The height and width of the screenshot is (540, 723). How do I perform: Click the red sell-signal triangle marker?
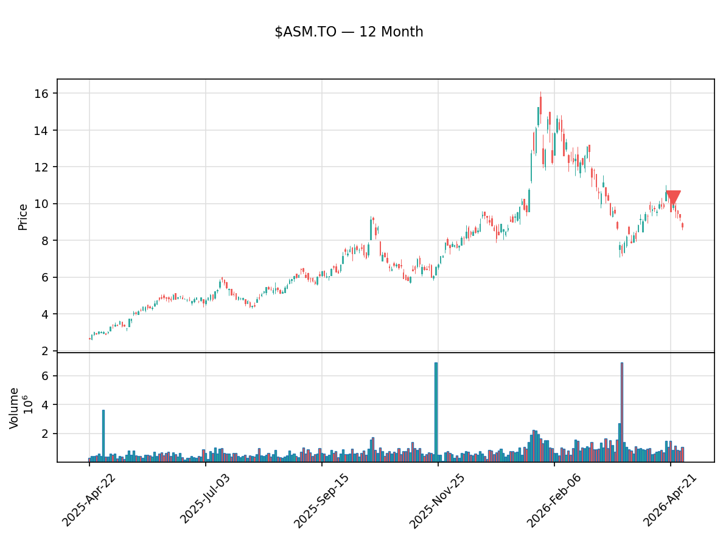(674, 195)
